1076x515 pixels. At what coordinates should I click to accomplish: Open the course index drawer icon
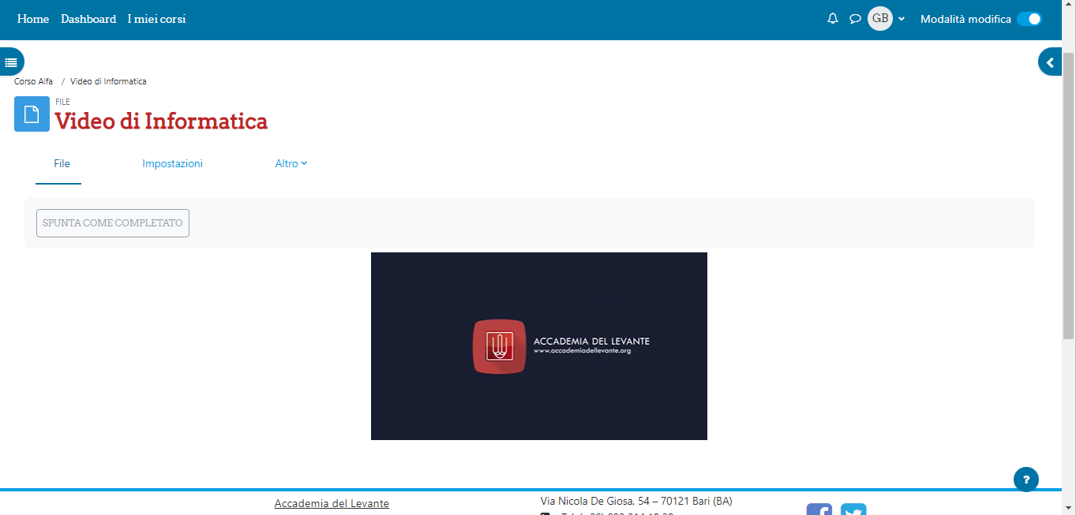pos(11,62)
